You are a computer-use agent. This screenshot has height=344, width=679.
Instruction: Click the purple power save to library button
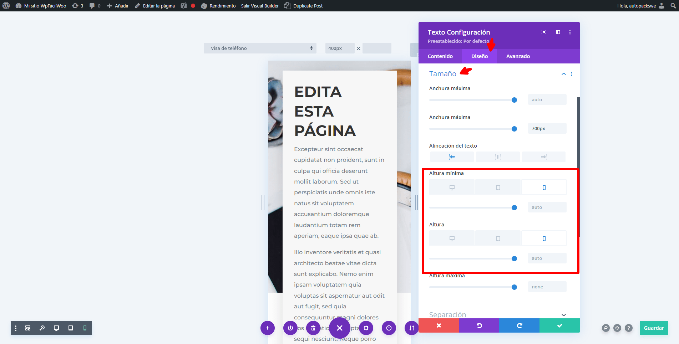pos(290,328)
